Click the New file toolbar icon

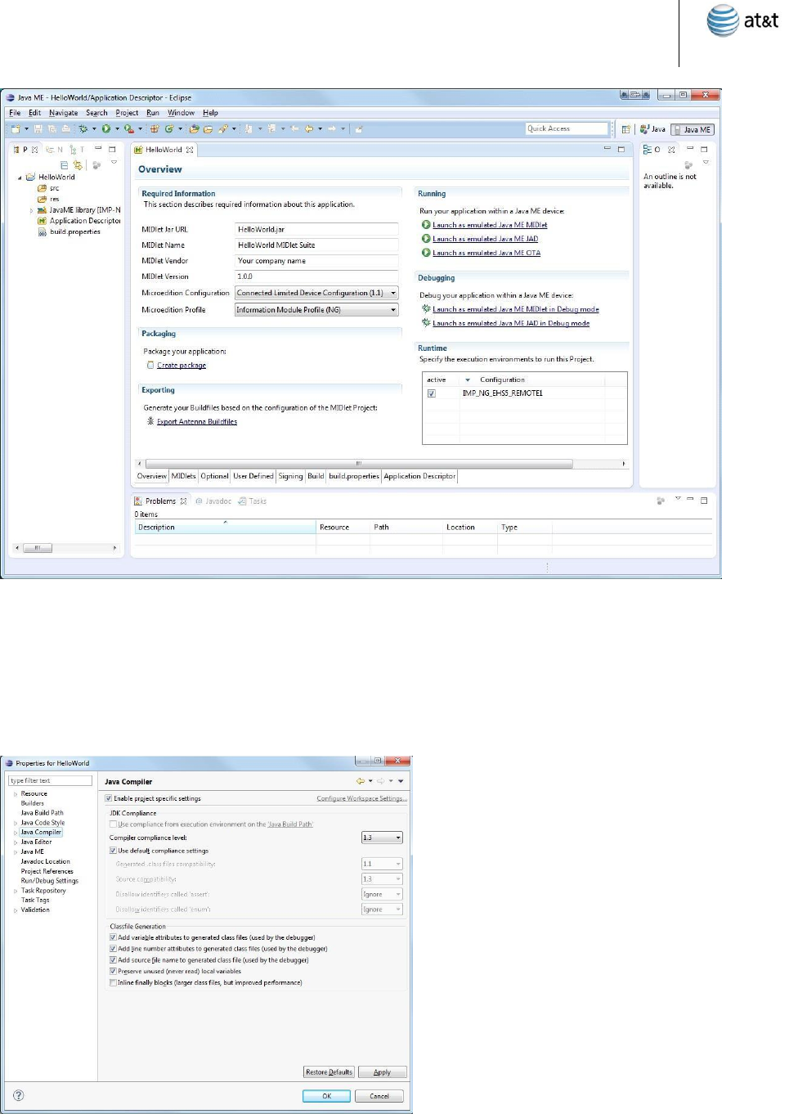pyautogui.click(x=16, y=128)
